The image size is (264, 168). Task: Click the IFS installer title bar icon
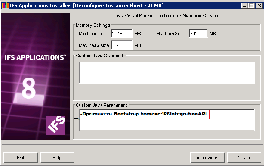tap(5, 6)
